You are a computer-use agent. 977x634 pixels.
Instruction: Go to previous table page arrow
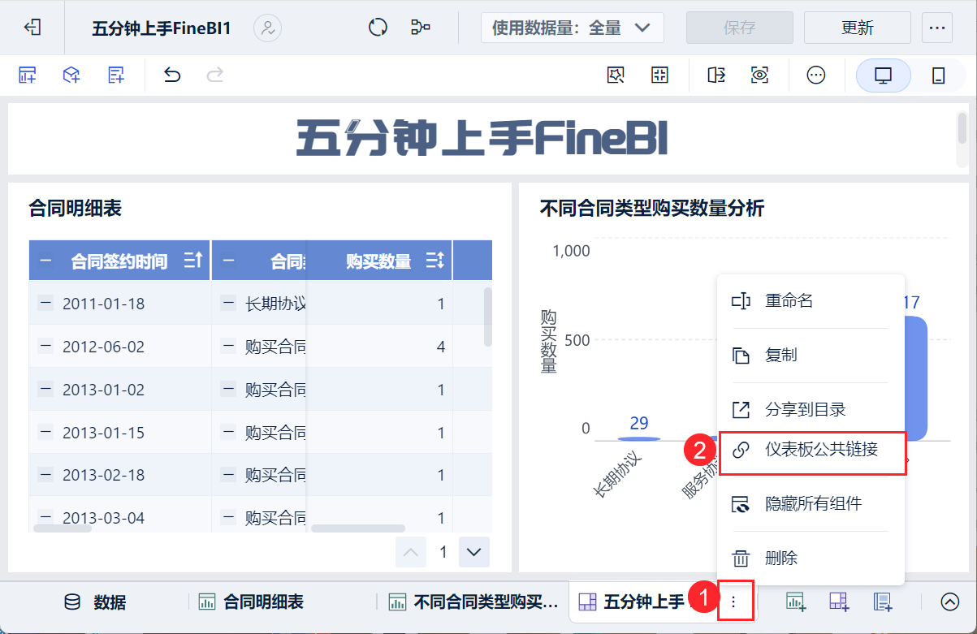[411, 552]
